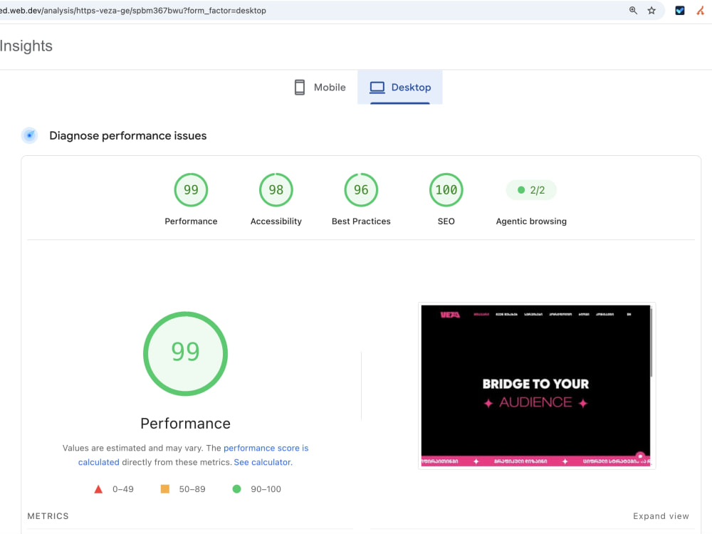Click the green circle 90–100 legend marker
This screenshot has width=712, height=534.
point(236,488)
